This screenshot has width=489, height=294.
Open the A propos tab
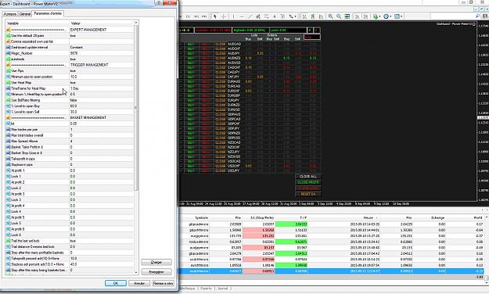tap(9, 14)
